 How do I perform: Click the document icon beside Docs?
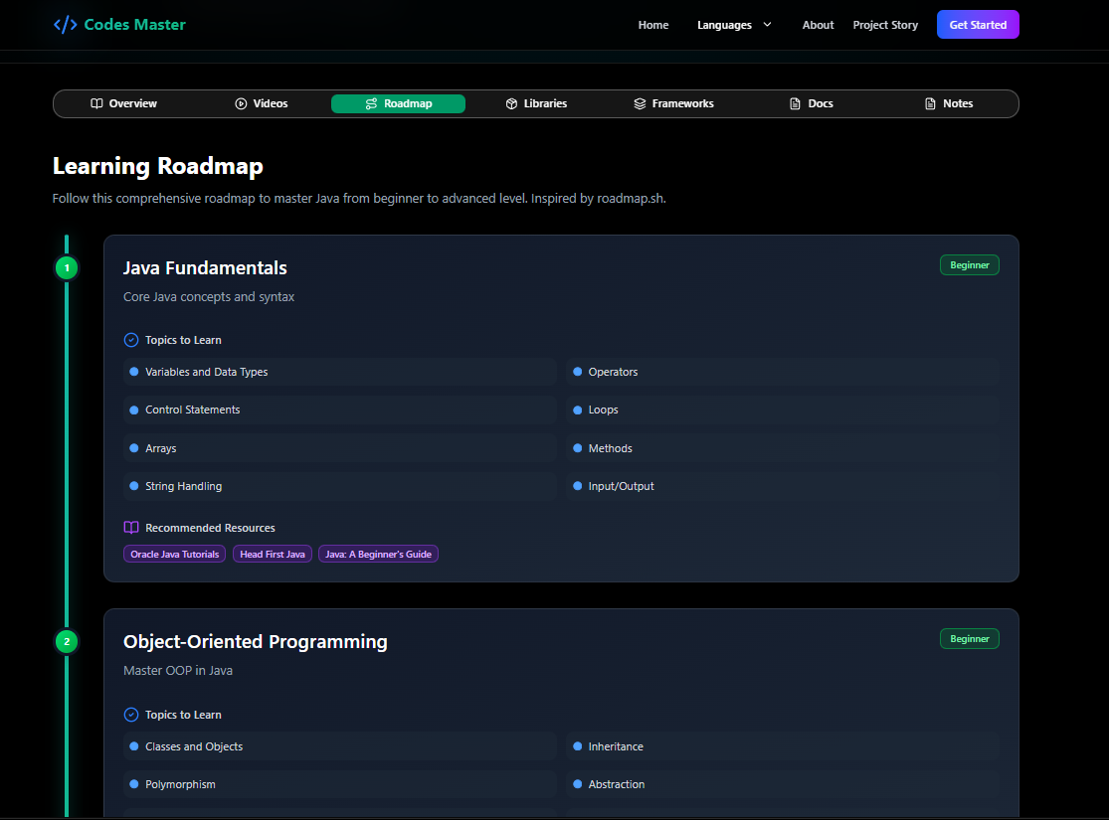[x=795, y=104]
